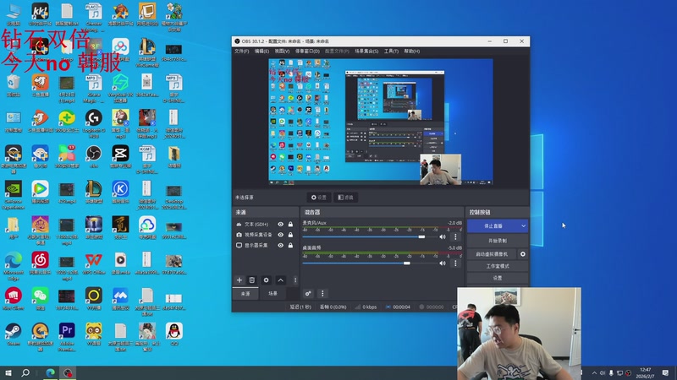Select the Recycle Bin desktop icon
The image size is (677, 380).
(13, 85)
